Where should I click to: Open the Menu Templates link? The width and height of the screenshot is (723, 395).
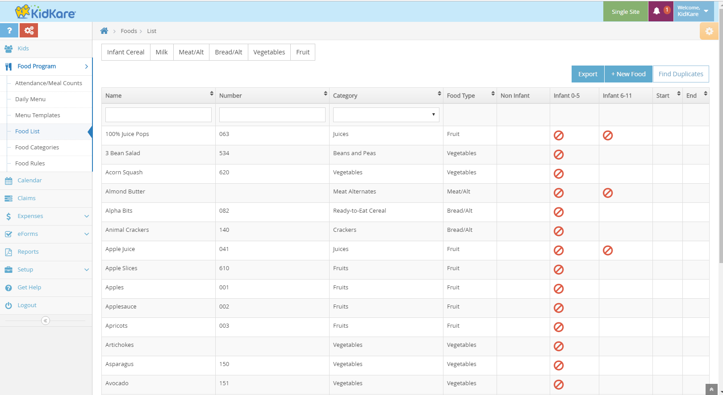point(38,115)
